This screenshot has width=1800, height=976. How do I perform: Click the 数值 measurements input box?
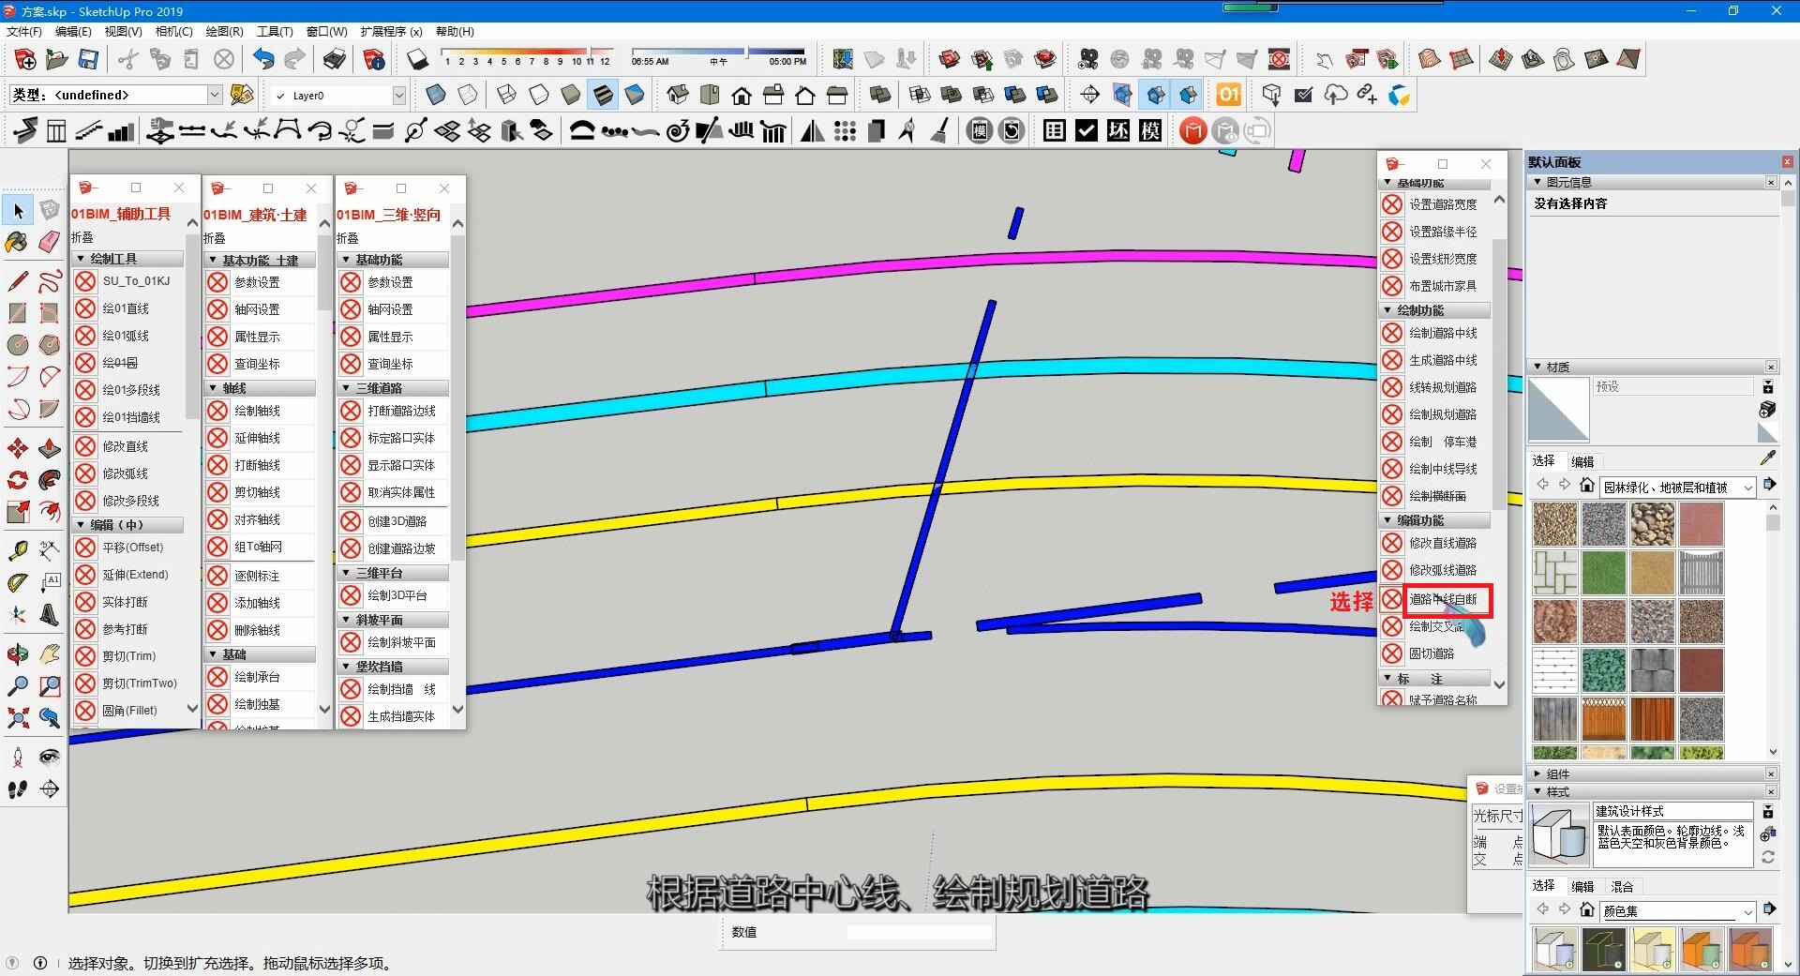(x=920, y=933)
